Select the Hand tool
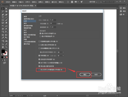 [x=3, y=47]
